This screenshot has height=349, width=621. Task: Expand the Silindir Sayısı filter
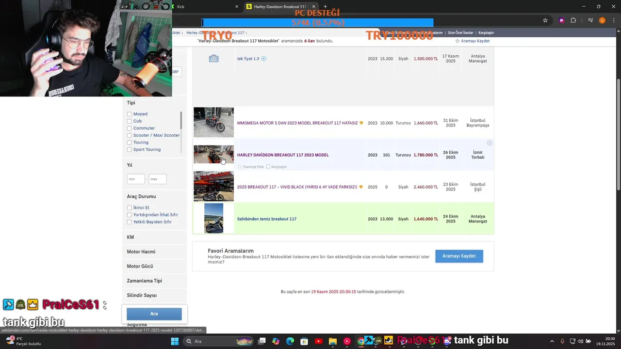[142, 295]
